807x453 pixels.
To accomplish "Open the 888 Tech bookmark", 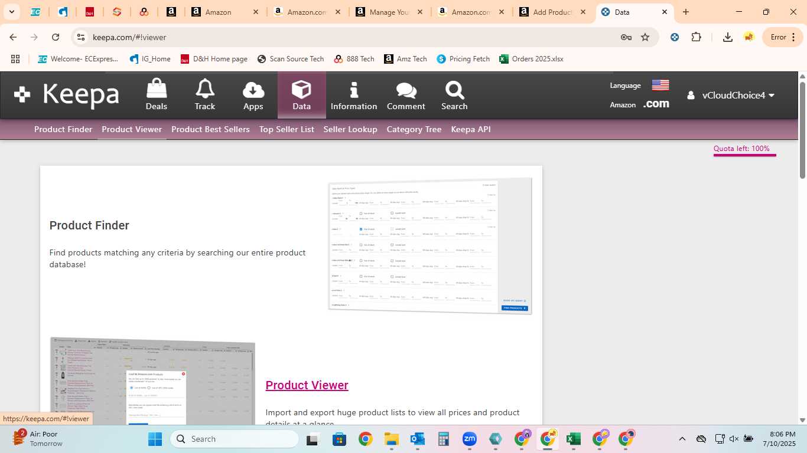I will [354, 59].
